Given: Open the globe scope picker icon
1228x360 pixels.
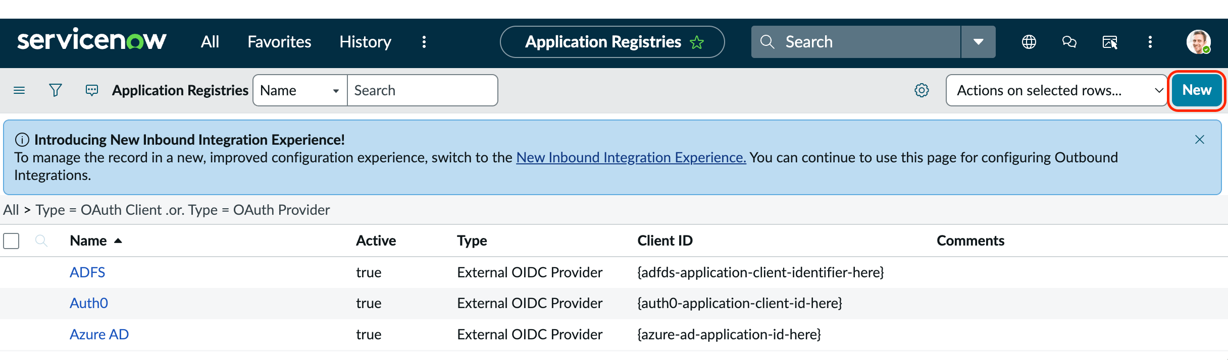Looking at the screenshot, I should (x=1029, y=42).
